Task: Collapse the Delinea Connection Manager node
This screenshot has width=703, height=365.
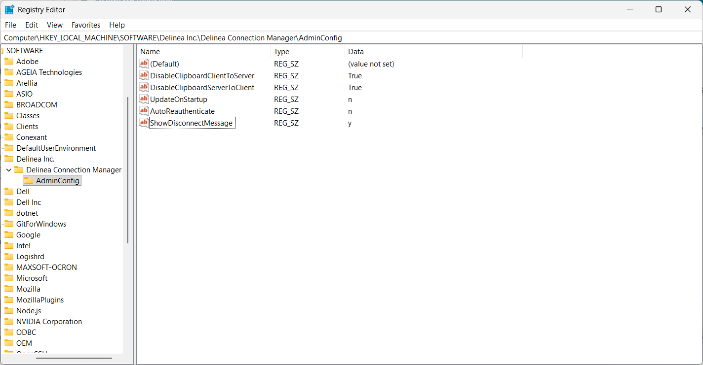Action: 9,170
